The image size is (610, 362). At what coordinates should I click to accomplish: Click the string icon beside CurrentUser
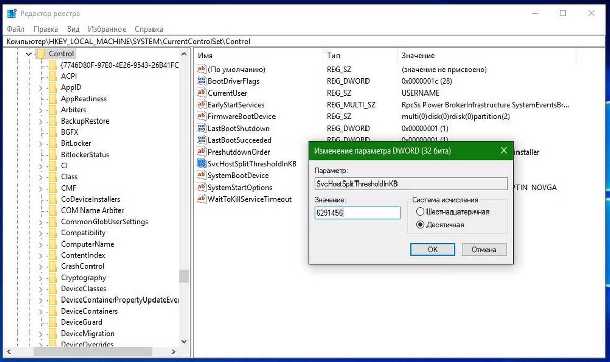tap(201, 93)
